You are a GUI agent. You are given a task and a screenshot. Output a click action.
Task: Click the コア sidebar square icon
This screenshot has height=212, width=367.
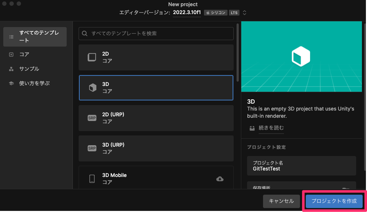(11, 55)
